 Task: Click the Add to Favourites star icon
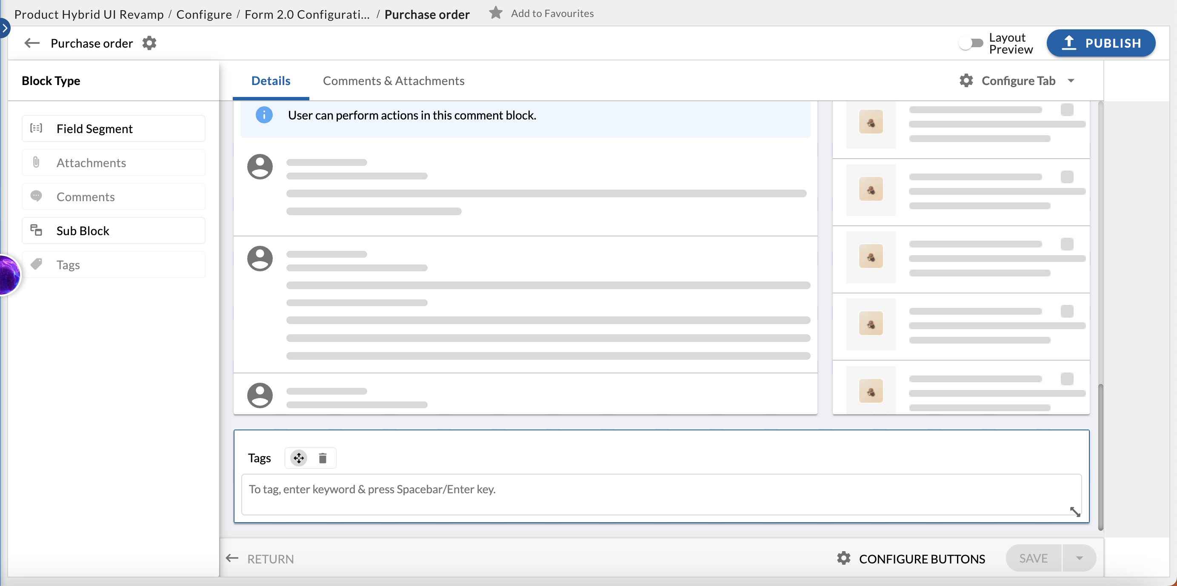pos(495,13)
